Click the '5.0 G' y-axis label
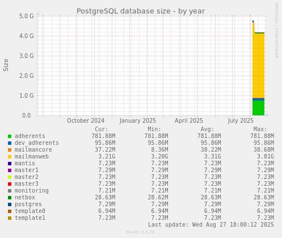 pyautogui.click(x=27, y=16)
